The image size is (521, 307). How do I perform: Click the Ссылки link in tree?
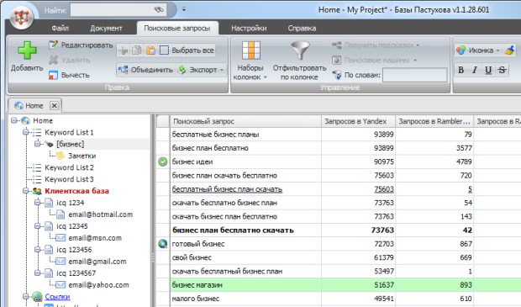[x=57, y=296]
